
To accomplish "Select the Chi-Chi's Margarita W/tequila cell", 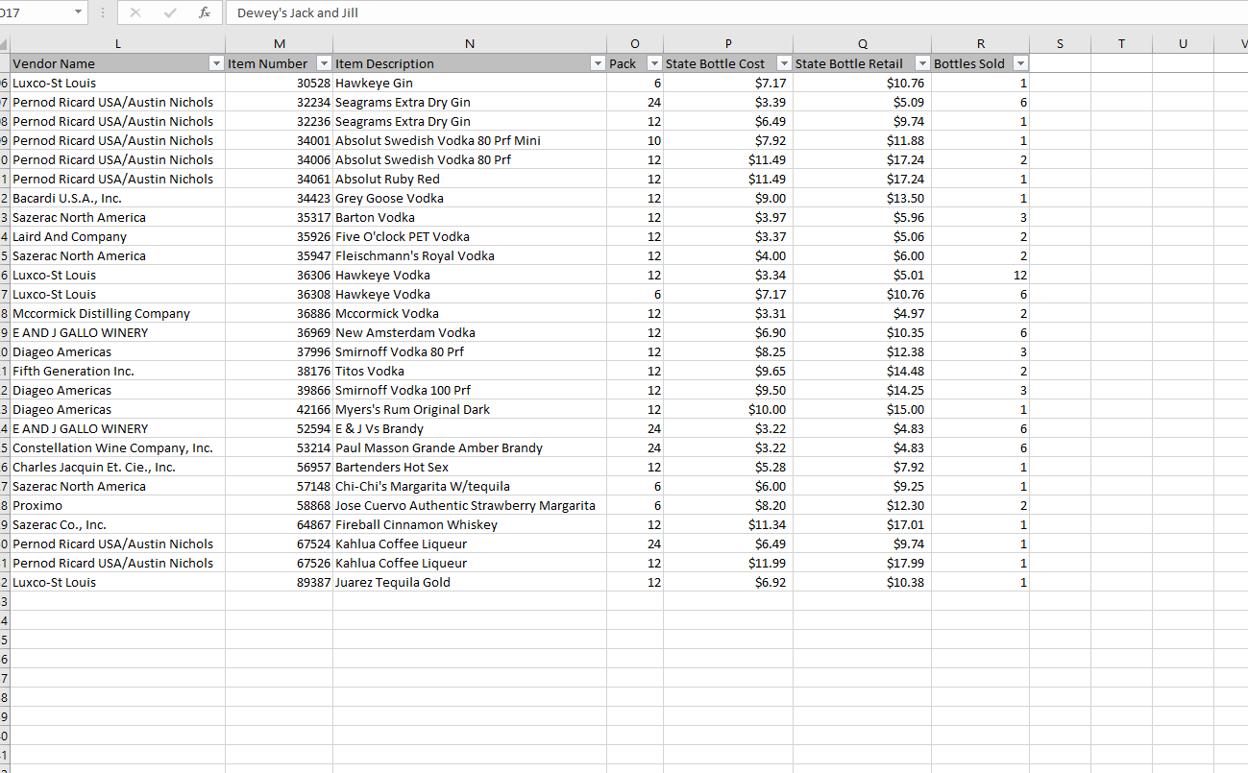I will (470, 486).
